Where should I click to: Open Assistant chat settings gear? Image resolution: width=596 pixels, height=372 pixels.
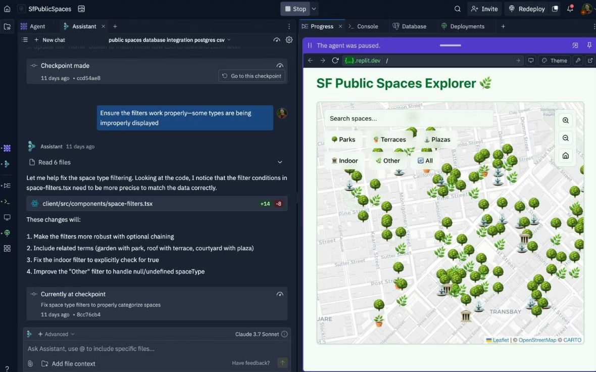click(289, 40)
